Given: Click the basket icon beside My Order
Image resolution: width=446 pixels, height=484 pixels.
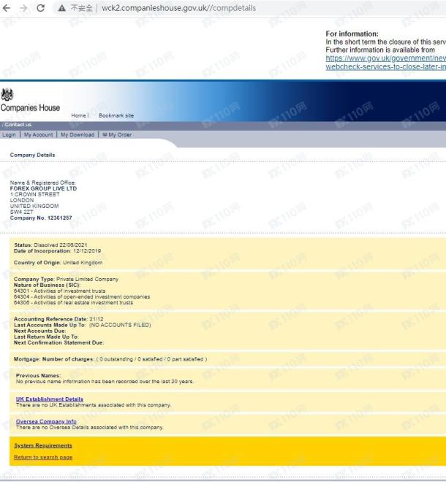Looking at the screenshot, I should pyautogui.click(x=105, y=134).
